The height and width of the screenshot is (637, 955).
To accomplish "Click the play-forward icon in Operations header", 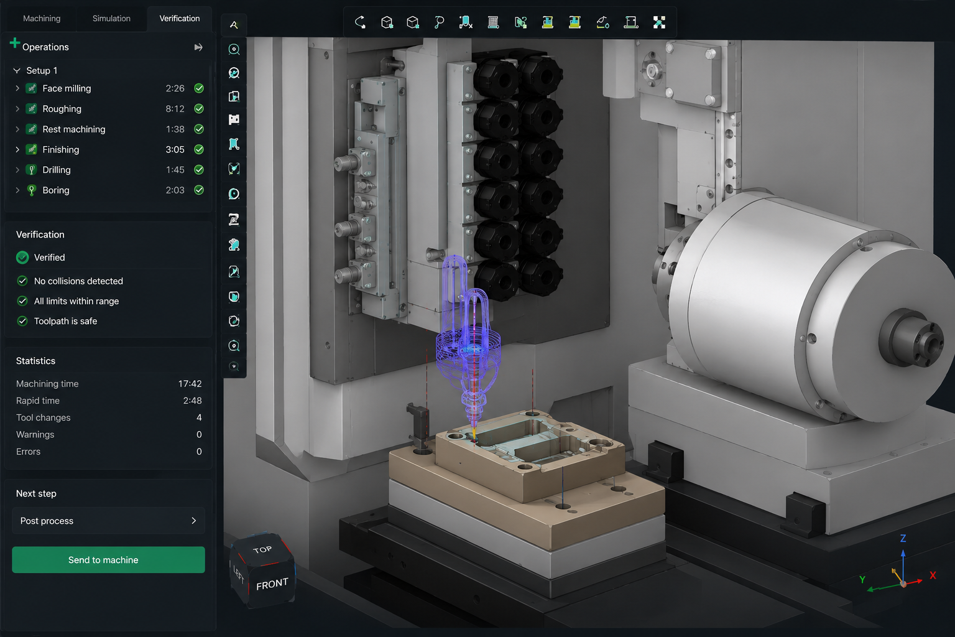I will click(x=198, y=47).
